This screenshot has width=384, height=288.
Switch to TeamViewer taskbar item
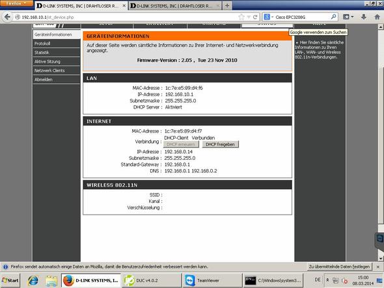pos(212,280)
